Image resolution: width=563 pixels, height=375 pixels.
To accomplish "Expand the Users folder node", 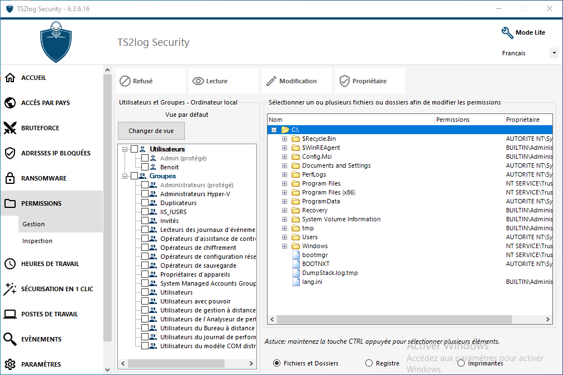I will pyautogui.click(x=284, y=237).
